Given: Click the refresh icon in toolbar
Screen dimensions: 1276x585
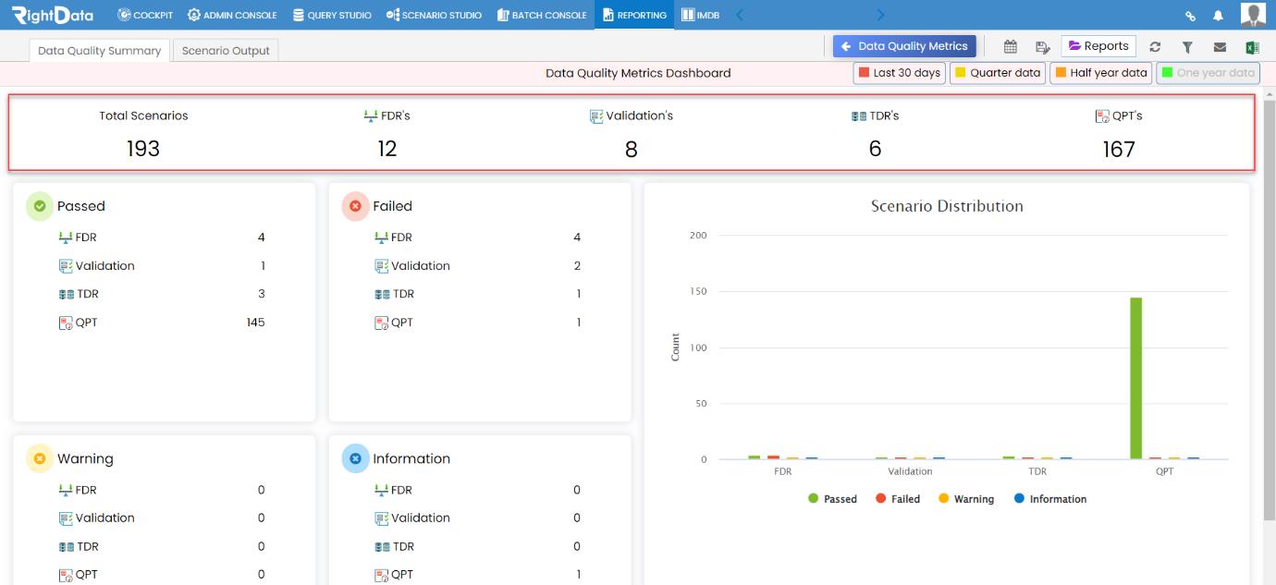Looking at the screenshot, I should (x=1155, y=47).
